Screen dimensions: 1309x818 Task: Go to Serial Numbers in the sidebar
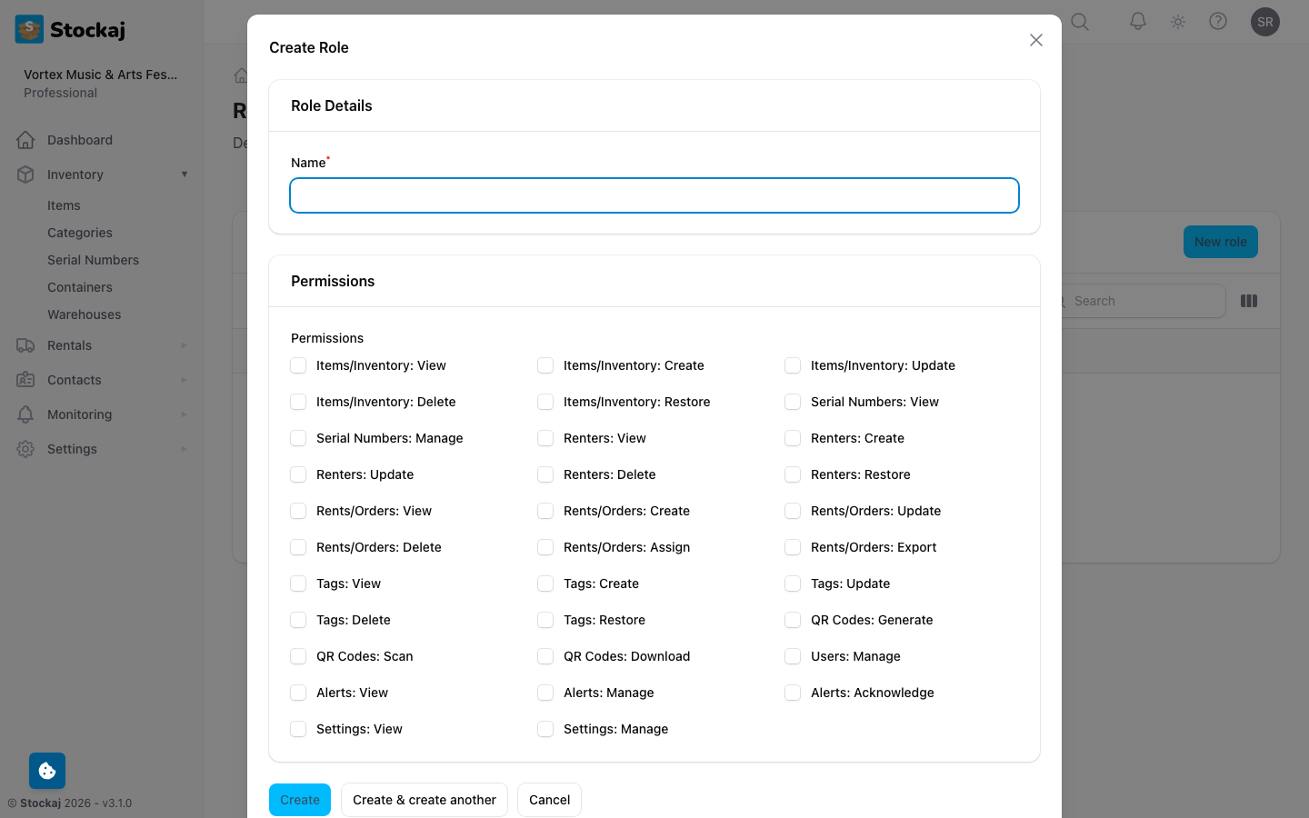[x=93, y=260]
